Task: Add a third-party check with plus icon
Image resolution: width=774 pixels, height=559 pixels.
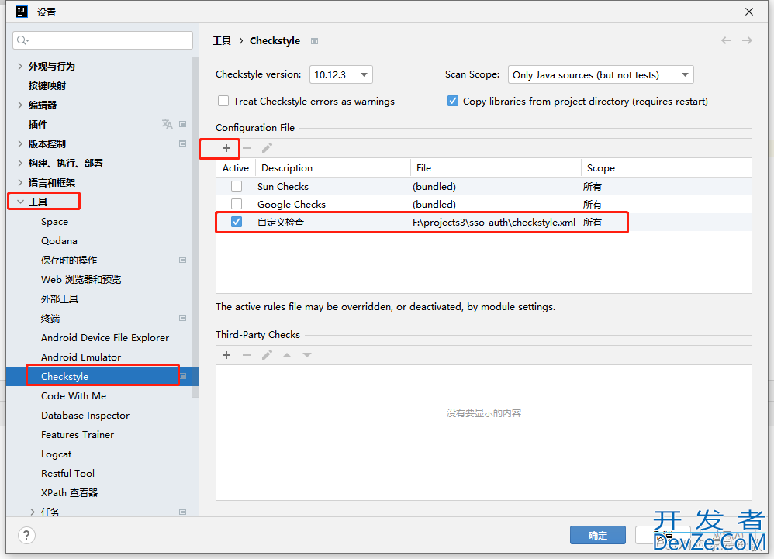Action: coord(226,355)
